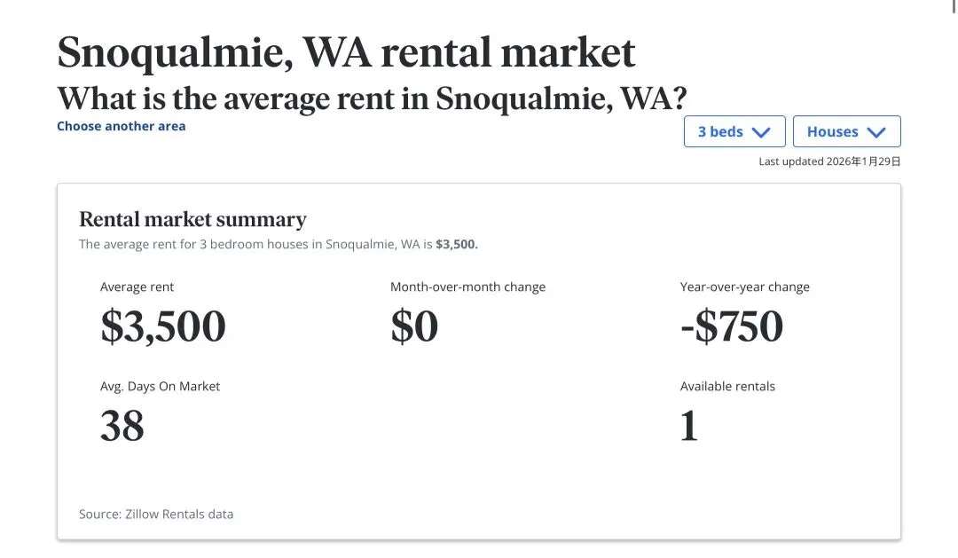Click the Choose another area link
This screenshot has height=558, width=958.
122,126
